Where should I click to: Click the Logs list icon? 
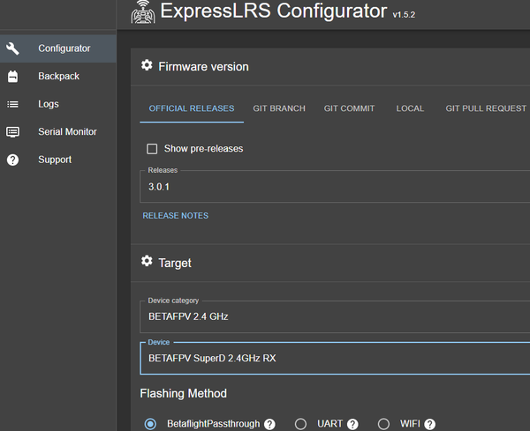click(x=13, y=104)
